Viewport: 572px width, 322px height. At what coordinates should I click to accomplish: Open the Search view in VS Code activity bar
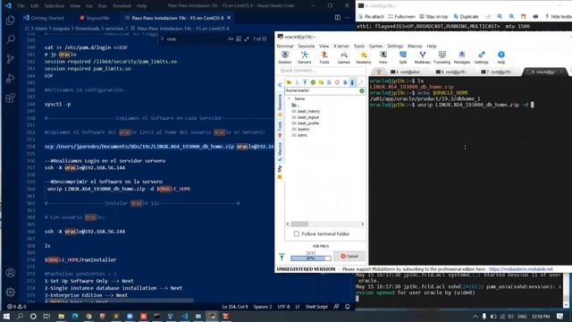click(x=10, y=39)
